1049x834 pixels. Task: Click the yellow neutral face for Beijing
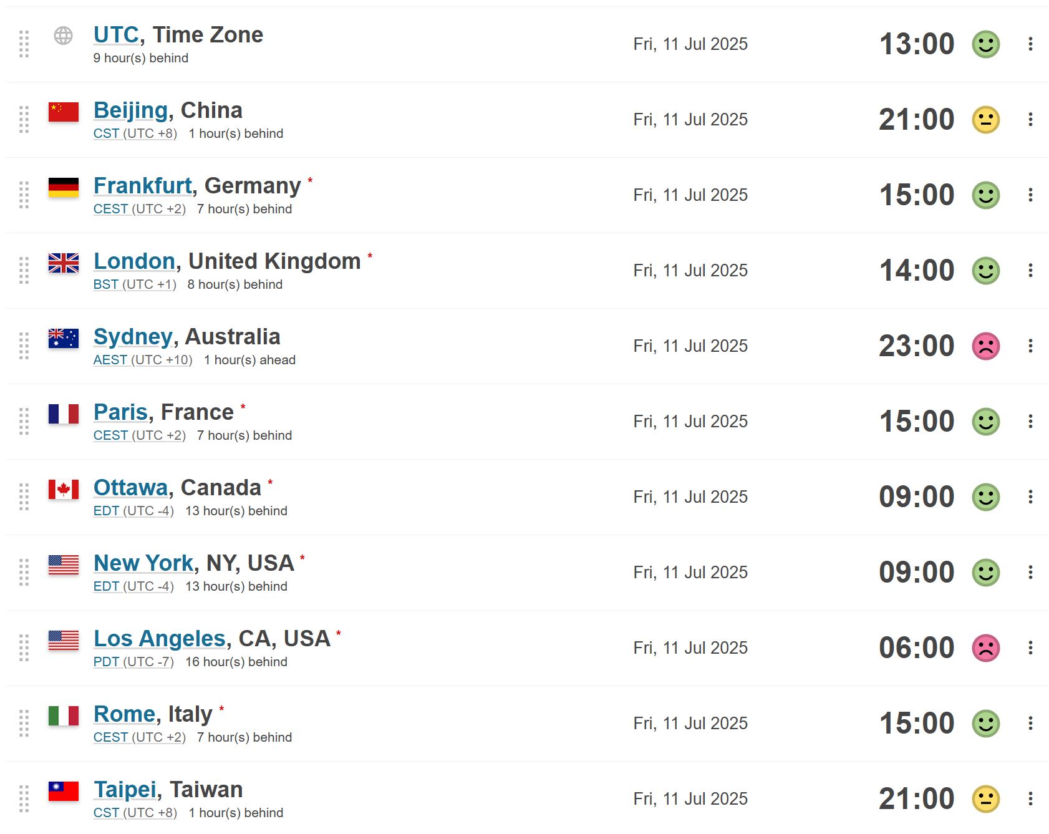[986, 120]
